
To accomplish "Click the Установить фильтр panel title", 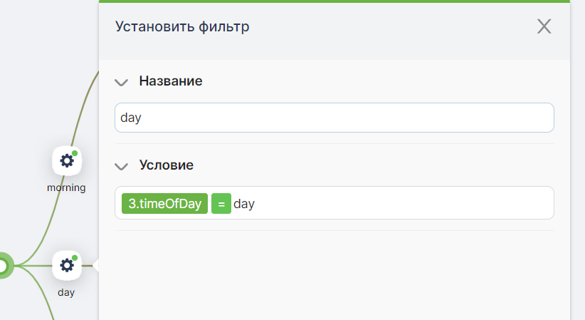I will pos(182,26).
